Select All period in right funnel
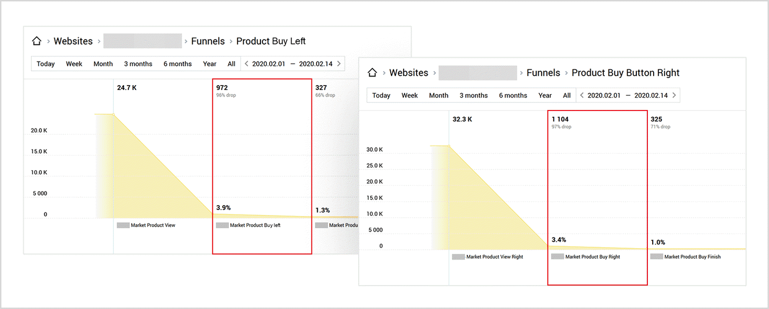This screenshot has height=309, width=769. (567, 96)
